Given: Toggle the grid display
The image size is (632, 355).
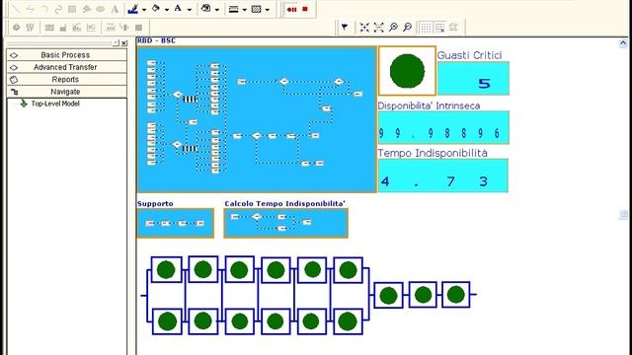Looking at the screenshot, I should 426,28.
